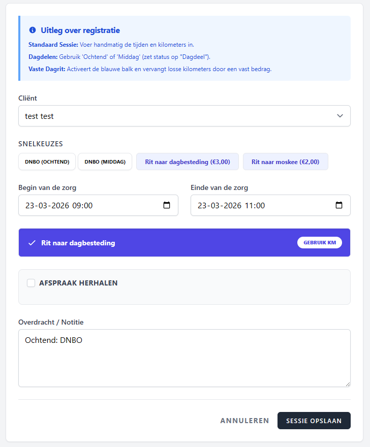Toggle the Gebruik KM pill button
The image size is (370, 447).
pos(320,243)
